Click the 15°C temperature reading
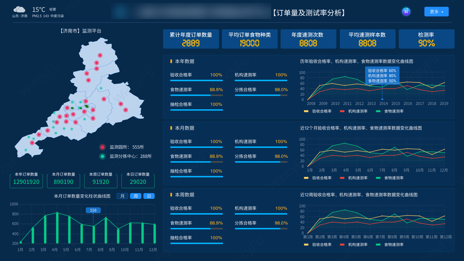 coord(39,10)
